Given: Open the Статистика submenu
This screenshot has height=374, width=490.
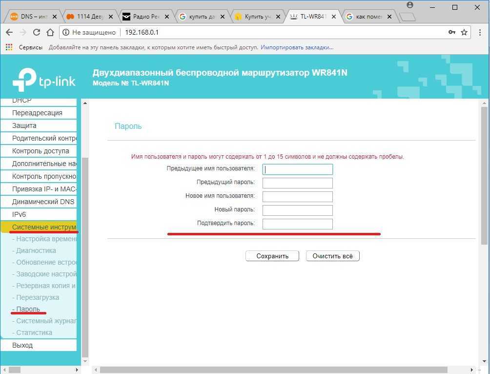Looking at the screenshot, I should click(32, 332).
